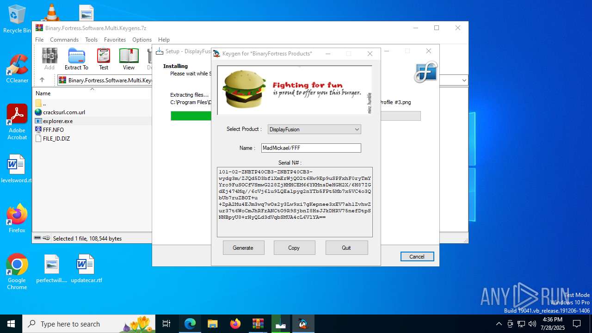Click the Generate button
592x333 pixels.
[243, 248]
